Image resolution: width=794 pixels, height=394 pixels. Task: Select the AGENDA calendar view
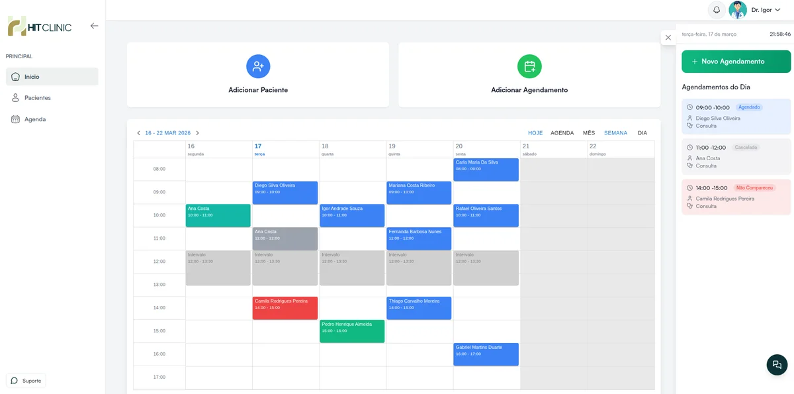point(562,133)
